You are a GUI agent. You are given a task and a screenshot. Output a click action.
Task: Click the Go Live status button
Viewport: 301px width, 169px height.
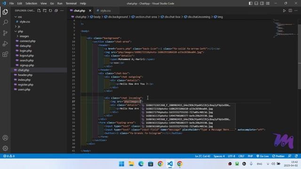[262, 156]
